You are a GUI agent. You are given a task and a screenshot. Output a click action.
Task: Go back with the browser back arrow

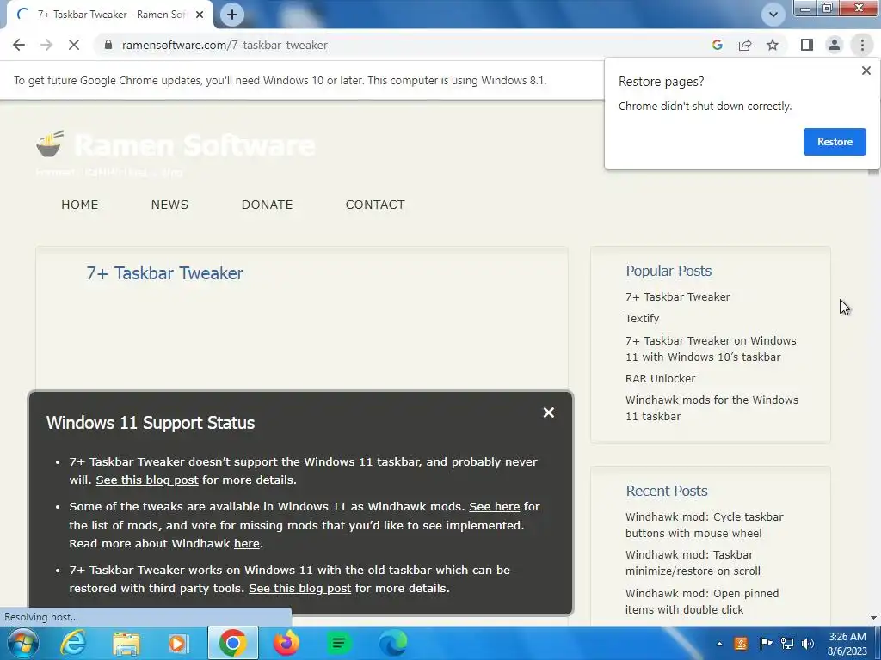click(19, 45)
